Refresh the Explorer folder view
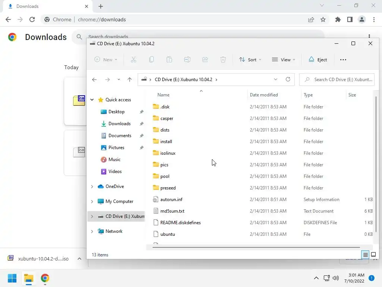The width and height of the screenshot is (382, 287). (x=288, y=80)
